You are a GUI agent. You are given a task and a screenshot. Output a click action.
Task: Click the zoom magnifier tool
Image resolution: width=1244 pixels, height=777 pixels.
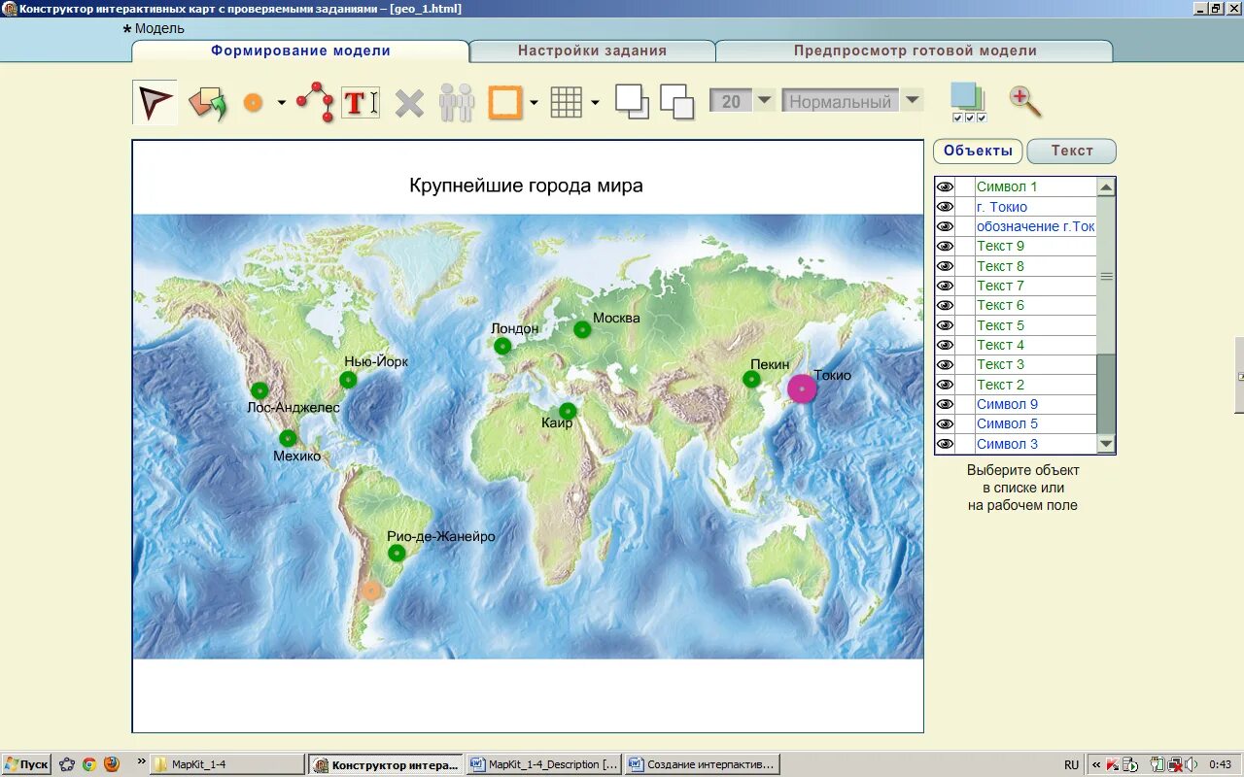point(1024,101)
